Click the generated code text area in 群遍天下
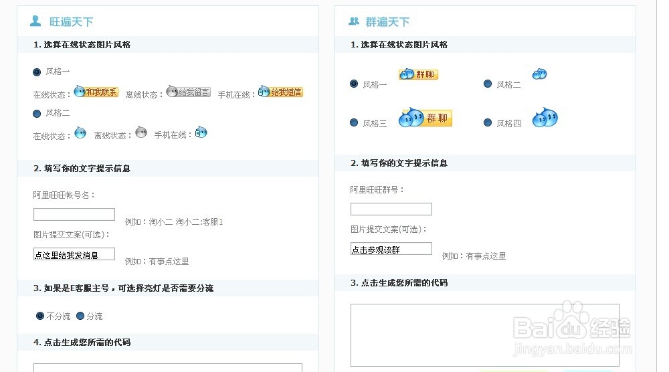 [x=484, y=335]
